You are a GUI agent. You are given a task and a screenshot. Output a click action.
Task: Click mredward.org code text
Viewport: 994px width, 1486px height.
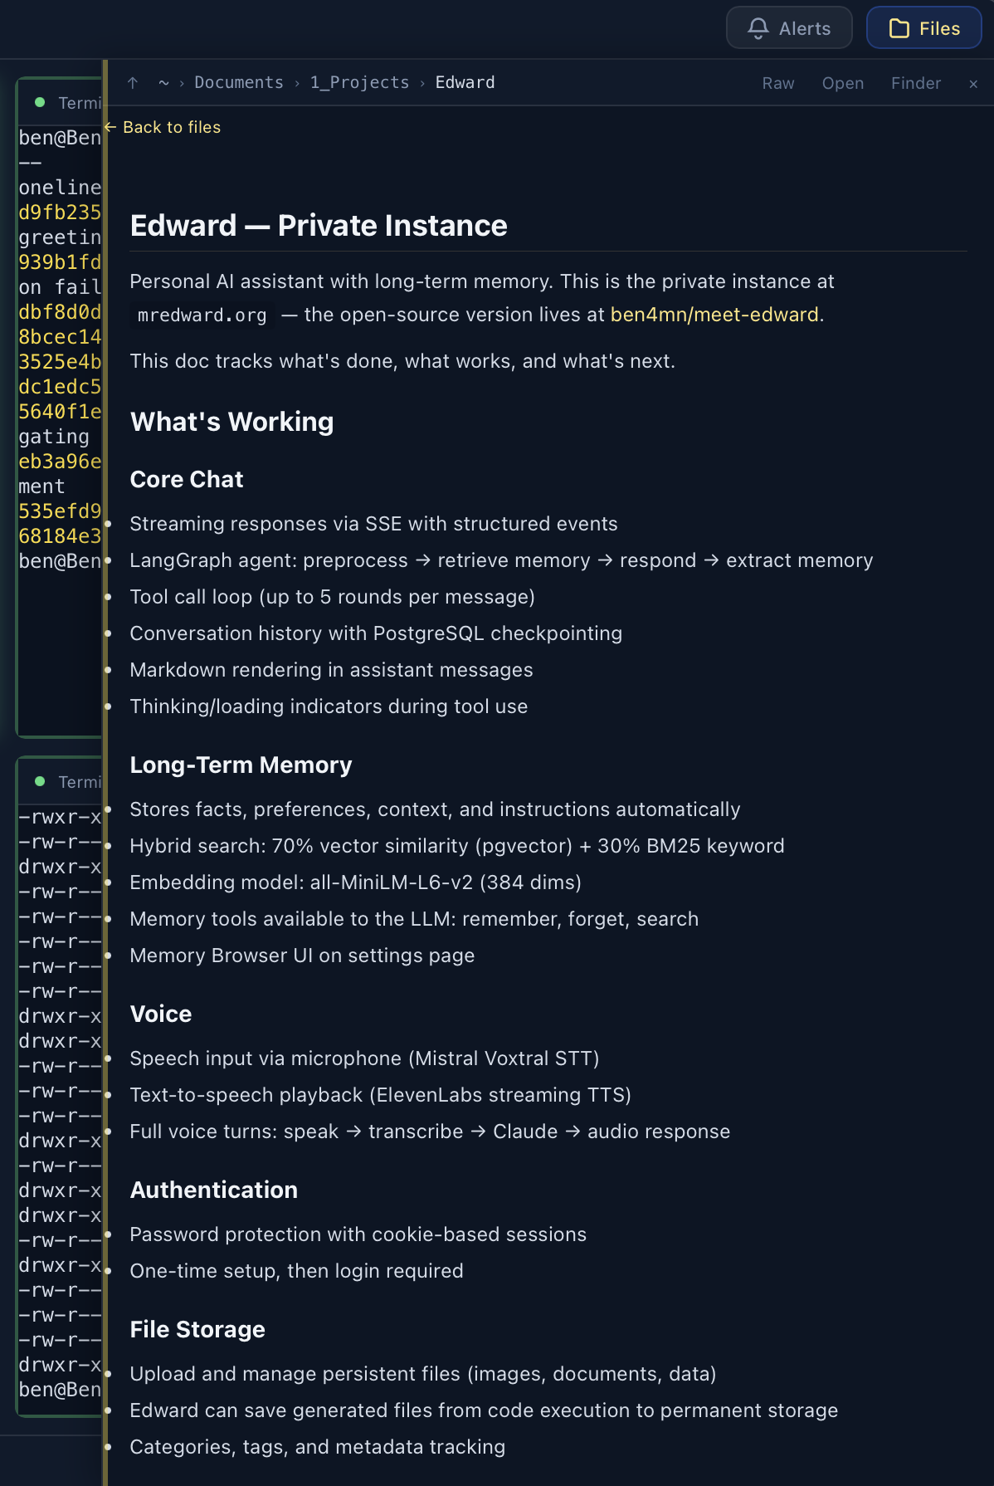tap(202, 315)
